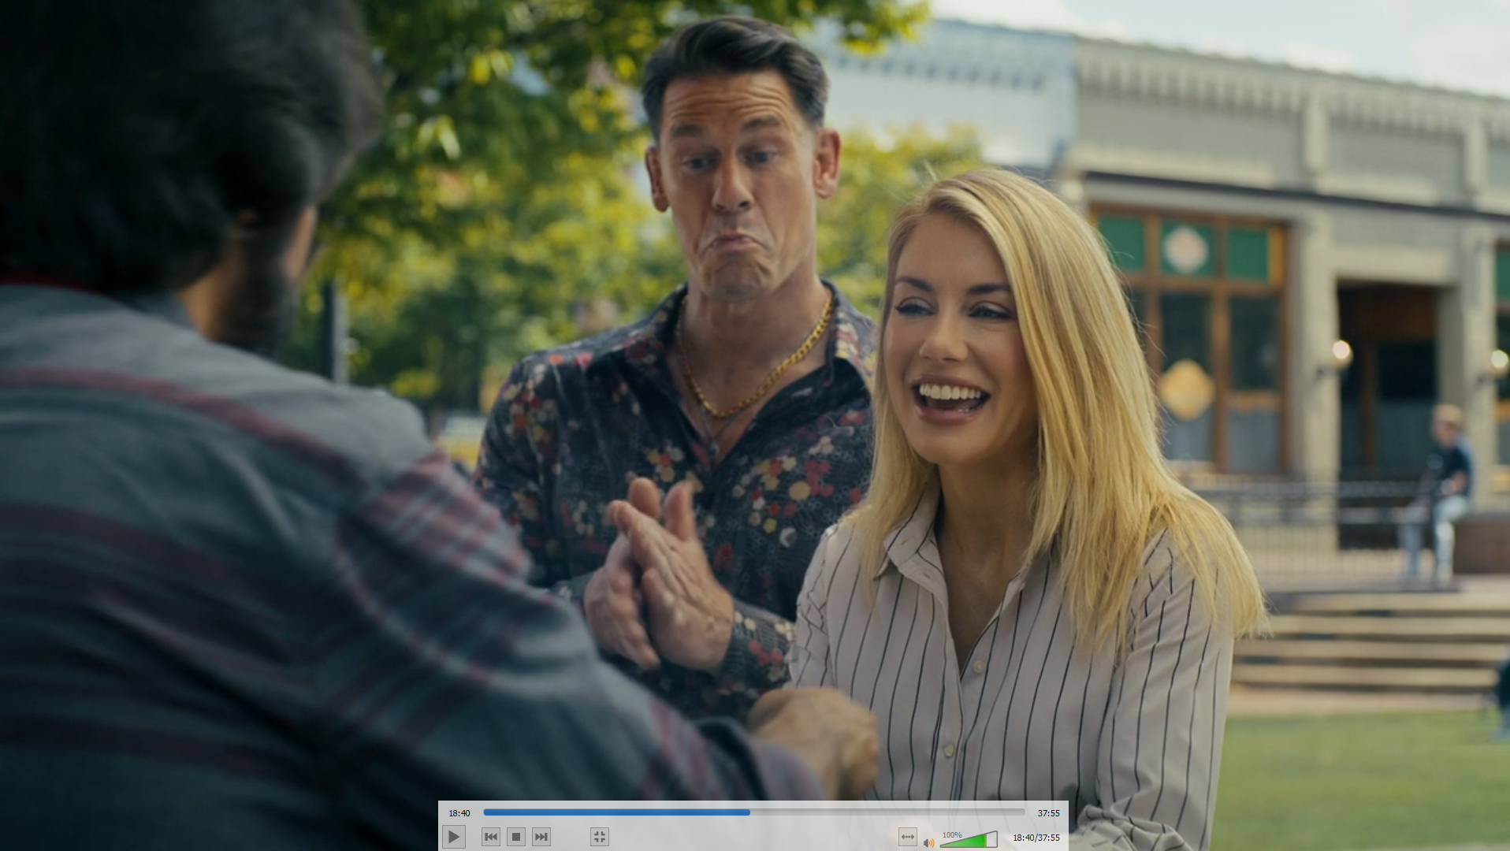Exit fullscreen mode using the shrink icon
Viewport: 1510px width, 851px height.
tap(600, 837)
